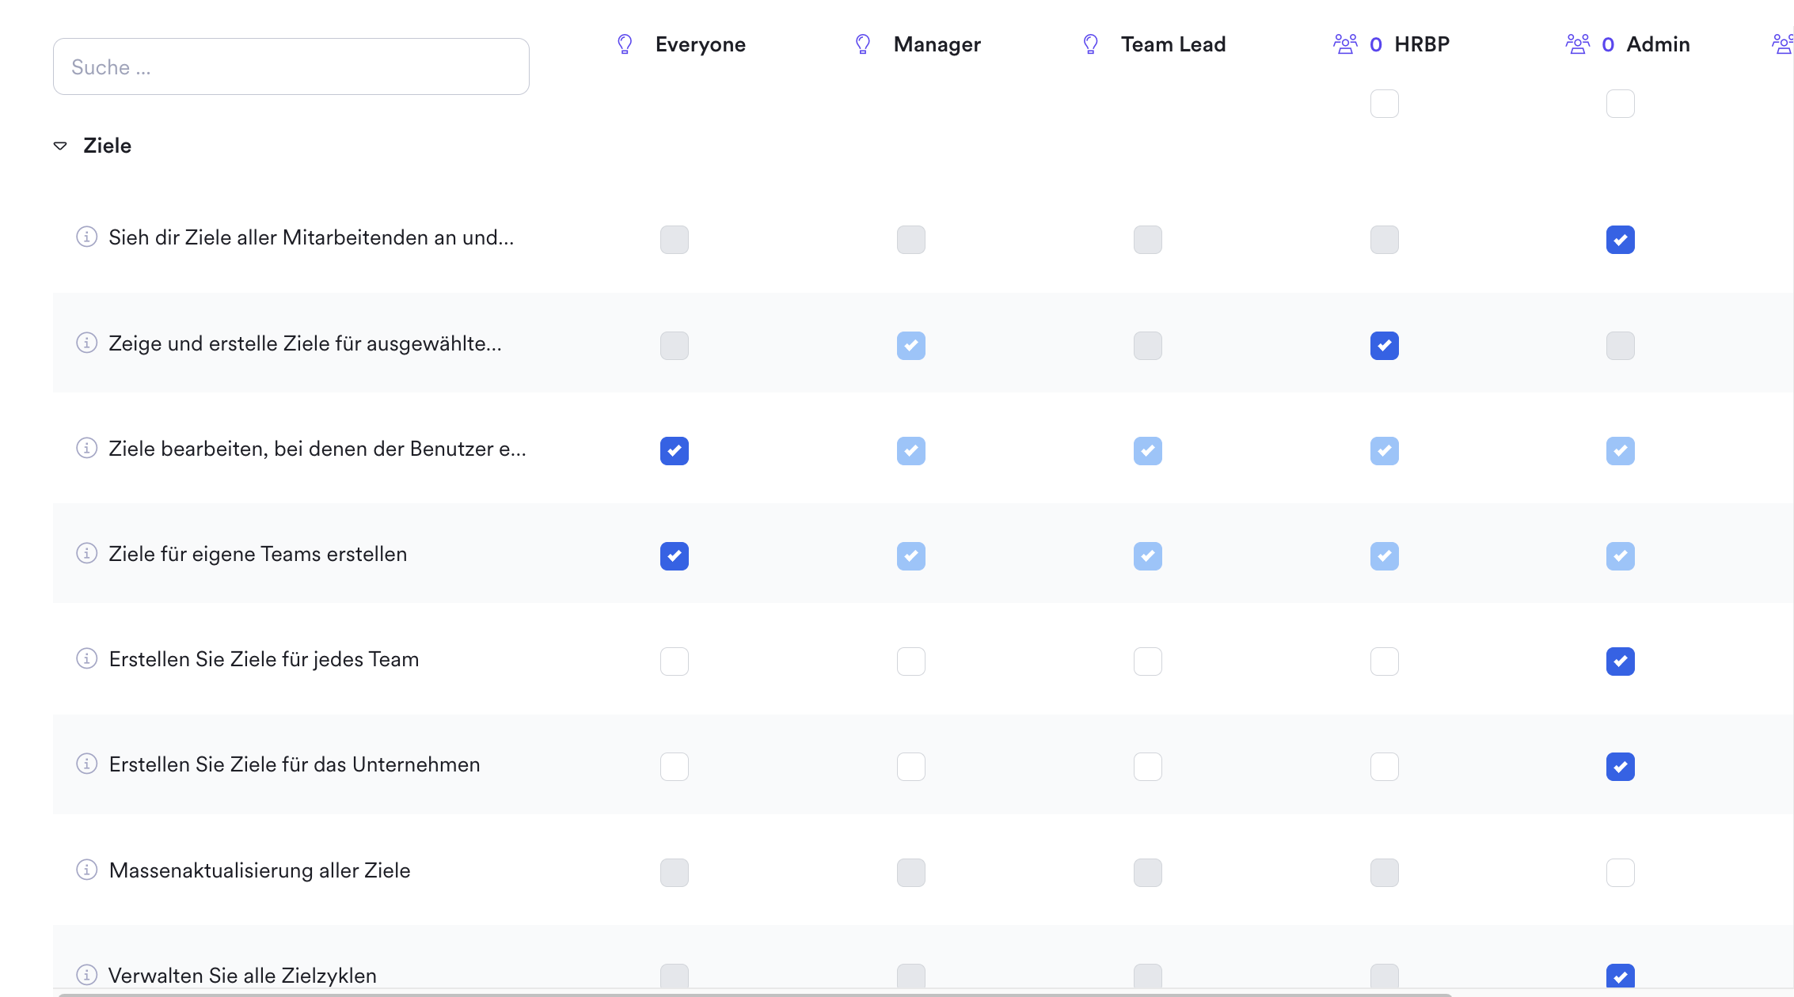Click the Admin column heading
The height and width of the screenshot is (997, 1794).
(1659, 44)
